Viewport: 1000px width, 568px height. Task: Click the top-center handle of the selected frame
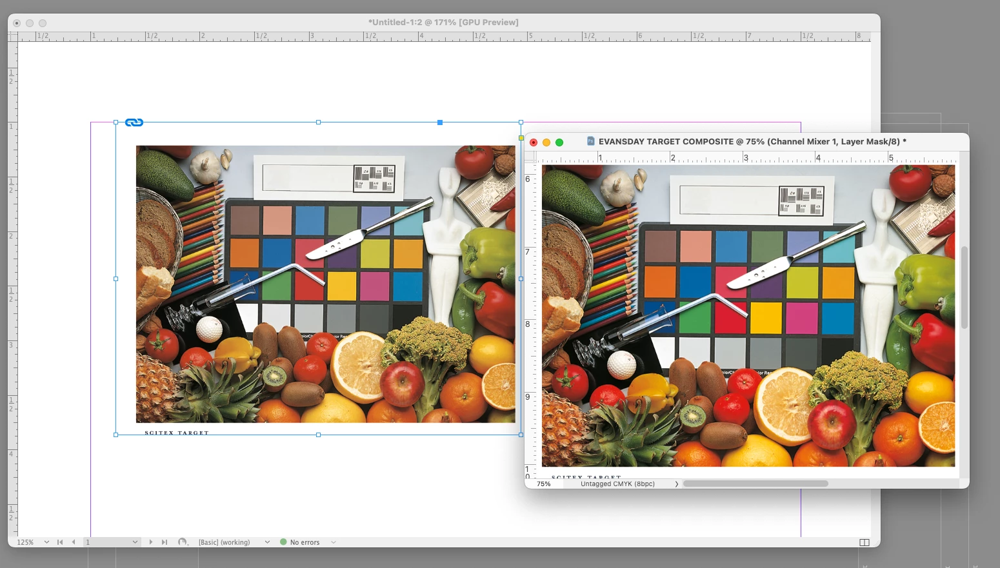[x=318, y=122]
